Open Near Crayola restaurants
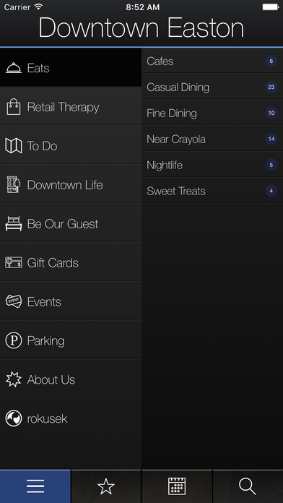 coord(212,139)
